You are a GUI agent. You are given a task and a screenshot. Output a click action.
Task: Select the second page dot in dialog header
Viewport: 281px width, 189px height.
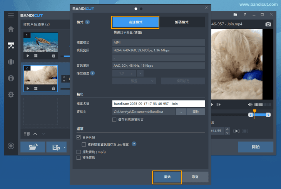(141, 8)
